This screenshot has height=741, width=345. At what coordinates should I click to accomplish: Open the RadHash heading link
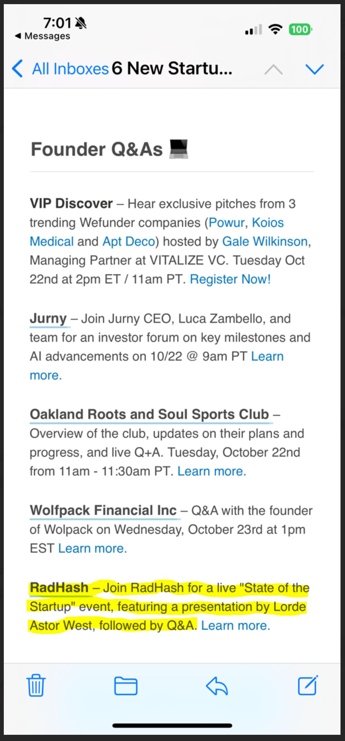(59, 587)
